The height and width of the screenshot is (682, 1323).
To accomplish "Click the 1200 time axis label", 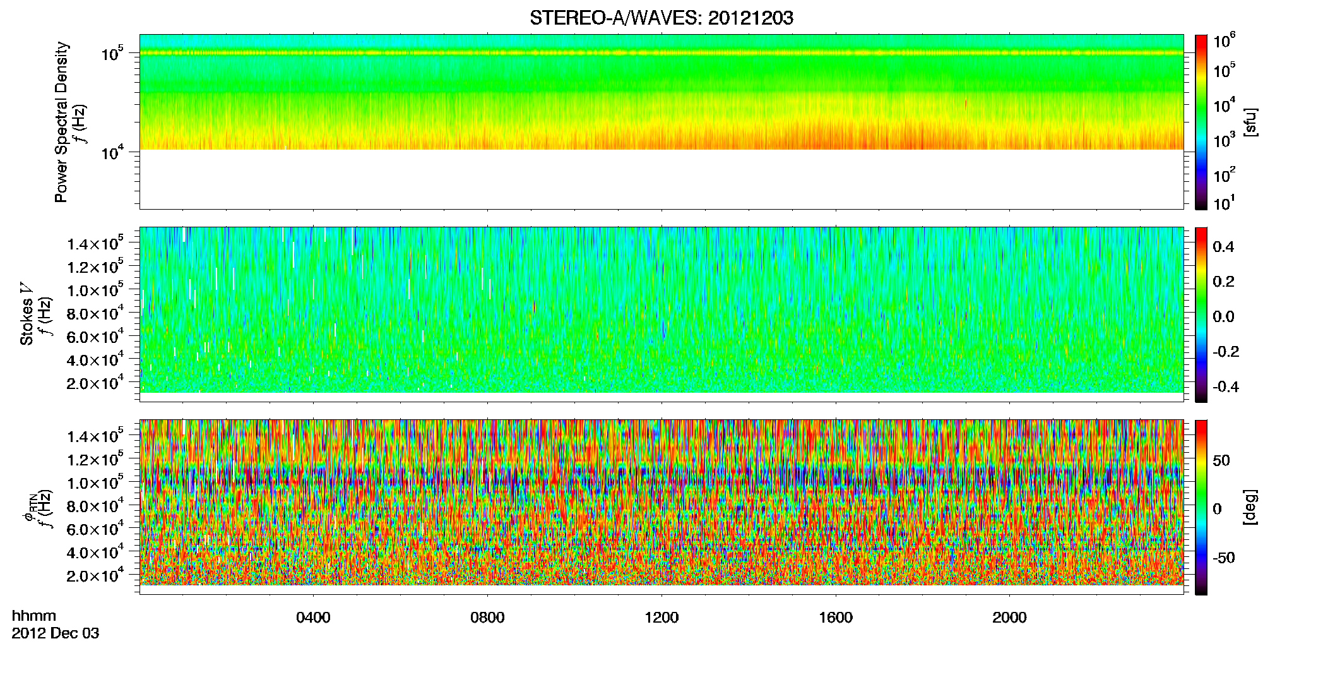I will point(661,618).
